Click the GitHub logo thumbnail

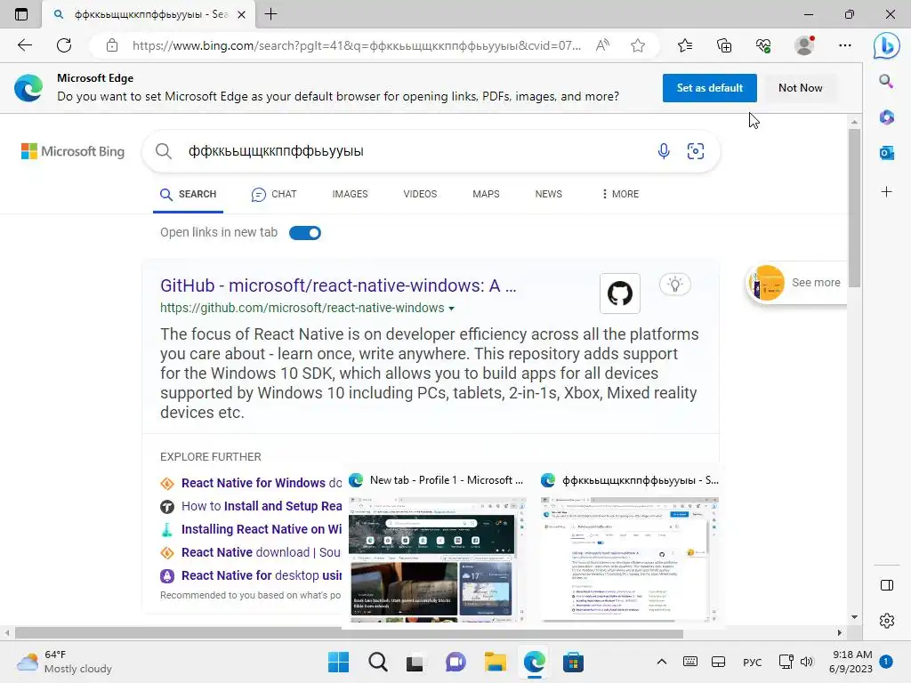click(x=620, y=293)
